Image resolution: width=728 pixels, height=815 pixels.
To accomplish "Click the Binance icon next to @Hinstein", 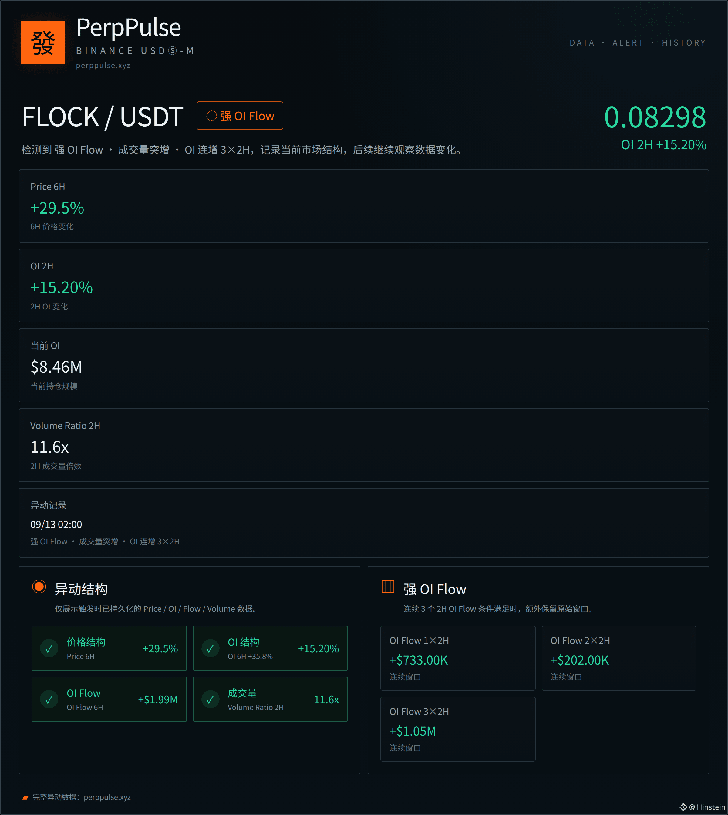I will pyautogui.click(x=683, y=807).
